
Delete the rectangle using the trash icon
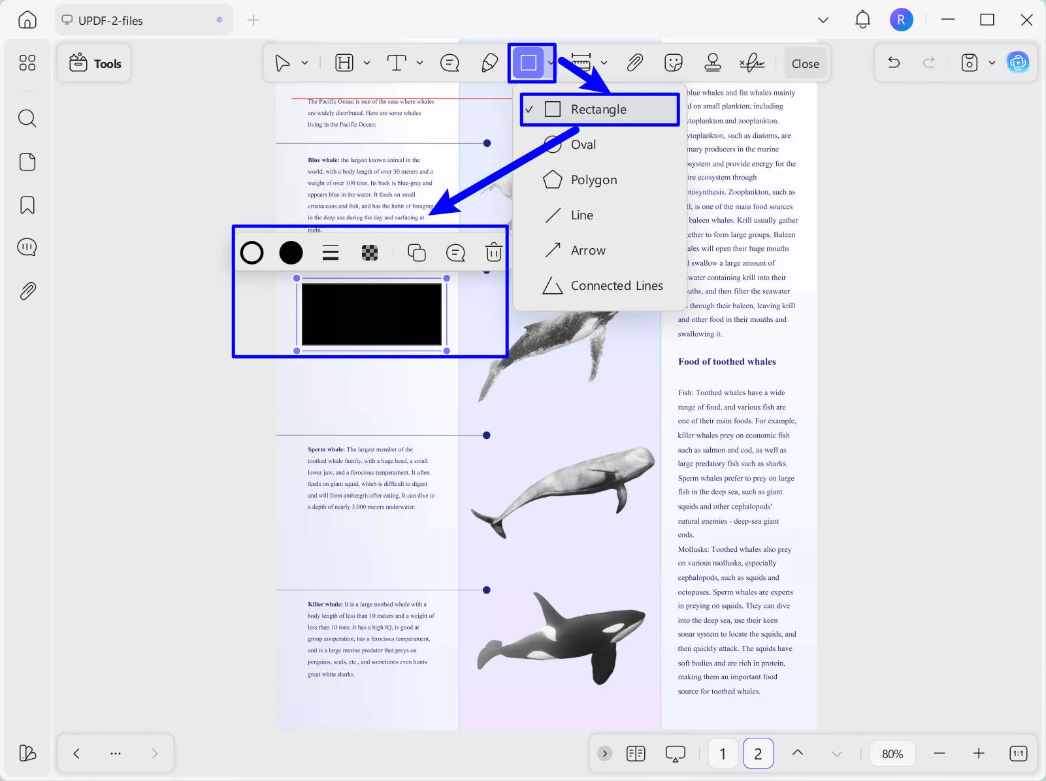[493, 253]
